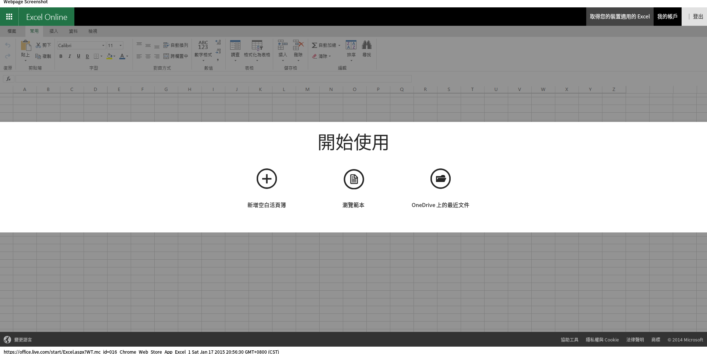Click the Delete cells (刪除) icon
The height and width of the screenshot is (354, 707).
click(298, 45)
